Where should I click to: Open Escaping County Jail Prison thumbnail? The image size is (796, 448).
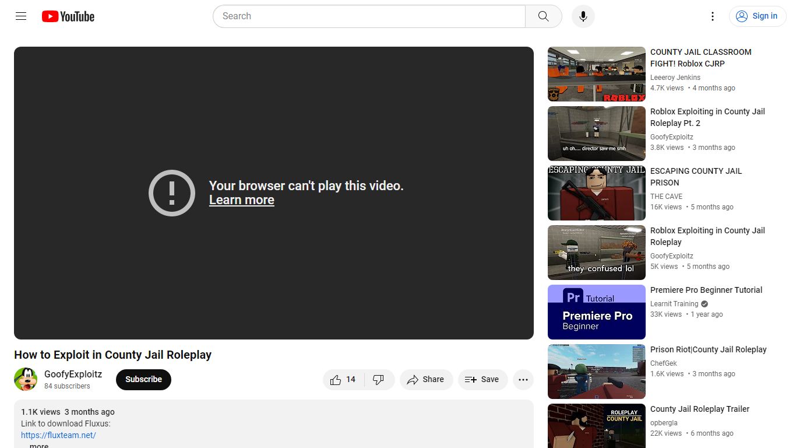(597, 193)
